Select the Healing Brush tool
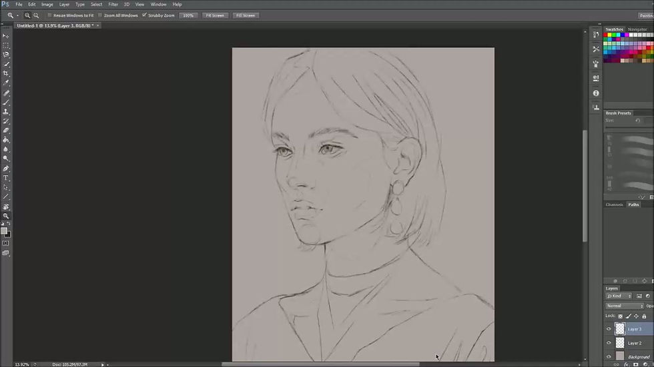Image resolution: width=654 pixels, height=367 pixels. tap(6, 93)
